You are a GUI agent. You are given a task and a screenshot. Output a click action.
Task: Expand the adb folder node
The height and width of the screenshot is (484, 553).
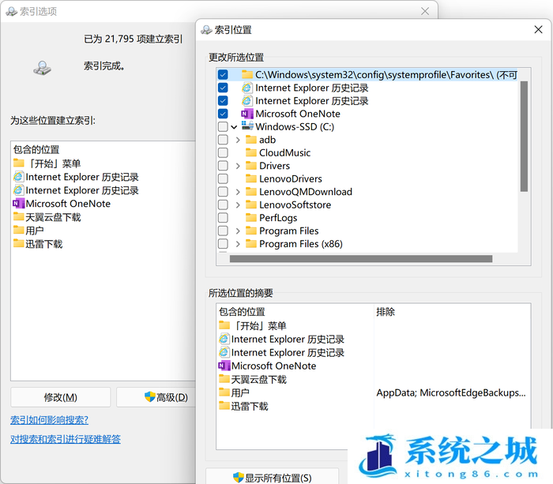(238, 140)
